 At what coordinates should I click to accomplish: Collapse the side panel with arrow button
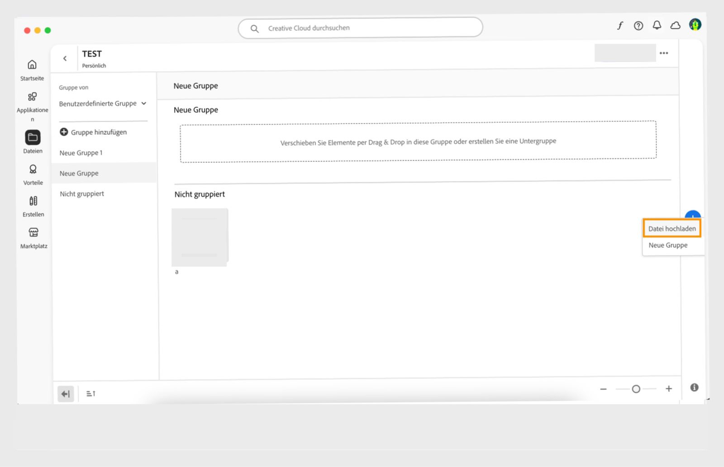click(66, 394)
